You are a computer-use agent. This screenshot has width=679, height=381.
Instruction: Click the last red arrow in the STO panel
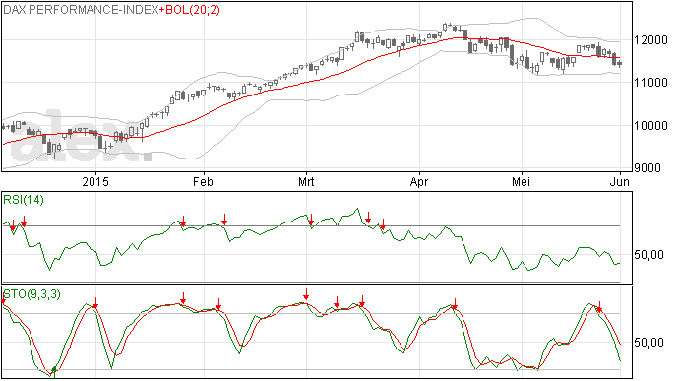click(x=599, y=306)
